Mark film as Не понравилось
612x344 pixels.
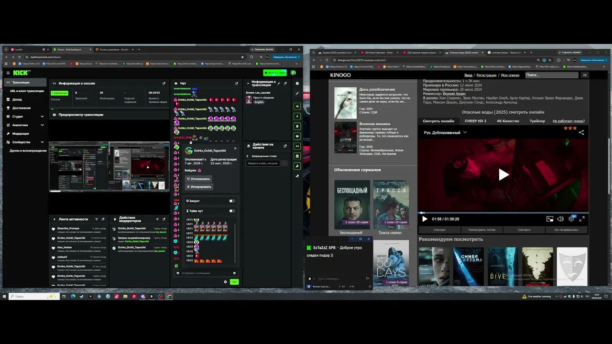click(566, 230)
